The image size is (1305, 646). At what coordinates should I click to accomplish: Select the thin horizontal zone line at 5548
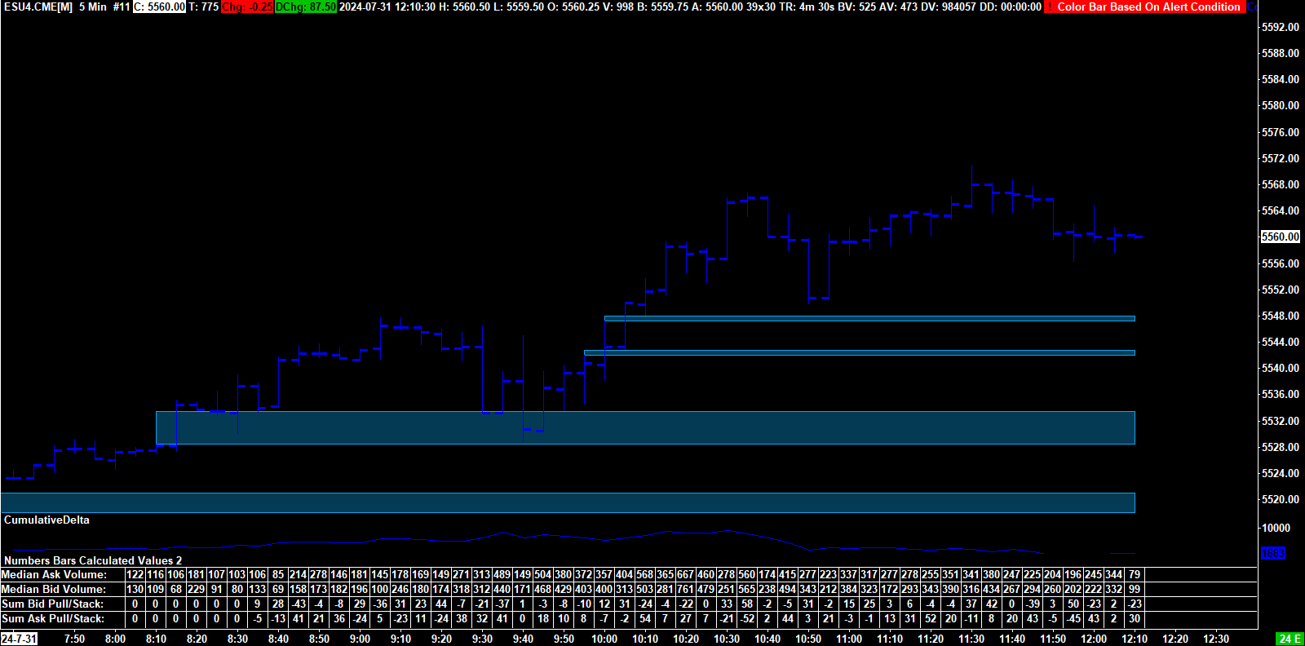click(869, 318)
